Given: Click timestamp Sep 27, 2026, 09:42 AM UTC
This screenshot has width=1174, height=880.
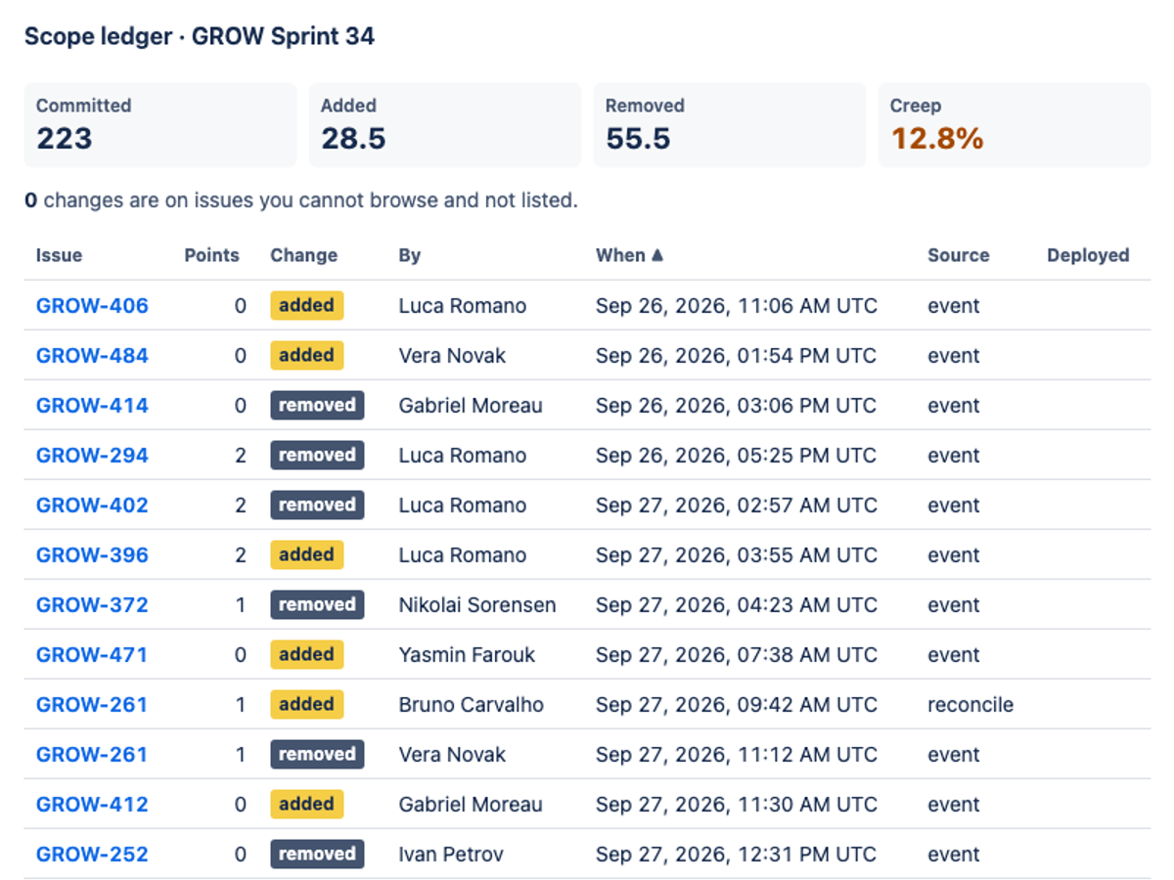Looking at the screenshot, I should point(737,705).
